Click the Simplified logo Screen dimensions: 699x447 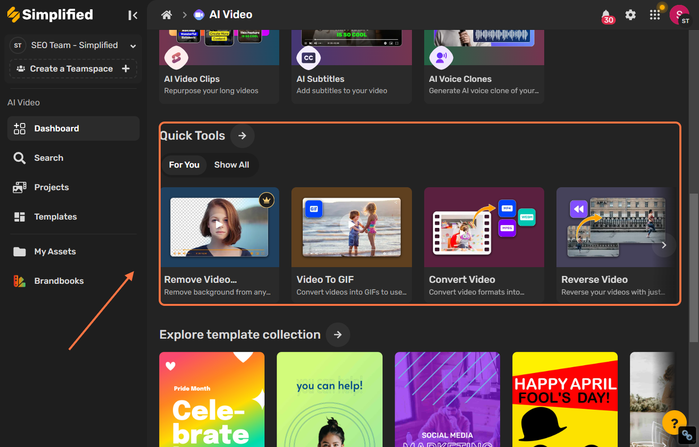tap(50, 15)
